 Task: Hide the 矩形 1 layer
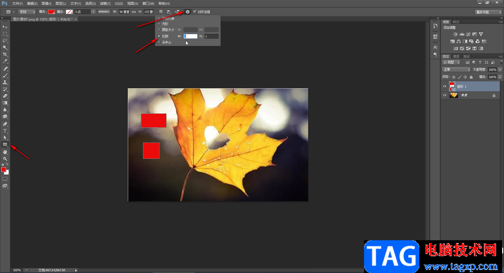(445, 86)
